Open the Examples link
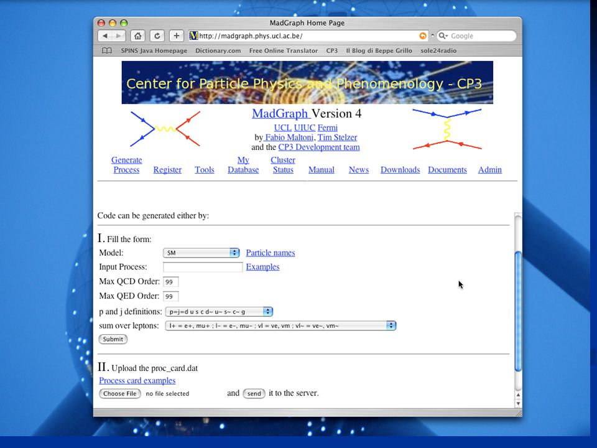Screen dimensions: 597x448 pyautogui.click(x=262, y=267)
